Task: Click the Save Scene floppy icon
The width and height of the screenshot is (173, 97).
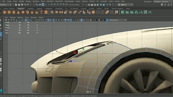Action: tap(22, 5)
